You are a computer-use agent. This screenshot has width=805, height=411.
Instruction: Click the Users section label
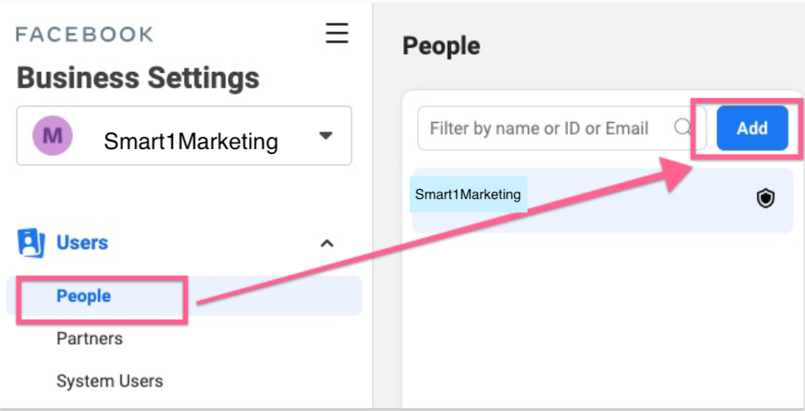82,243
